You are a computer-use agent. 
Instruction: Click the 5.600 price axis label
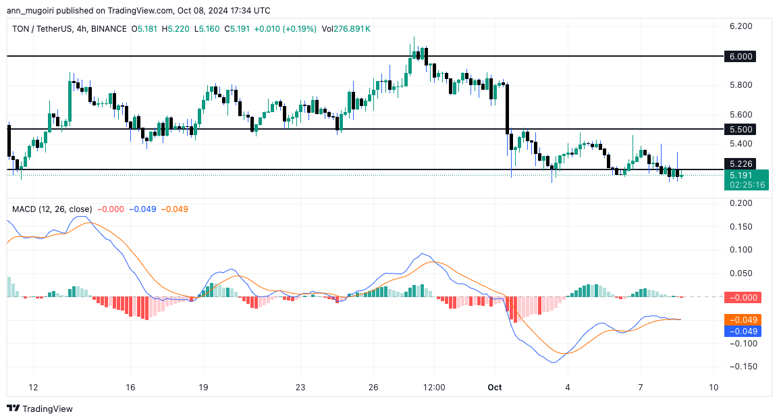tap(741, 114)
